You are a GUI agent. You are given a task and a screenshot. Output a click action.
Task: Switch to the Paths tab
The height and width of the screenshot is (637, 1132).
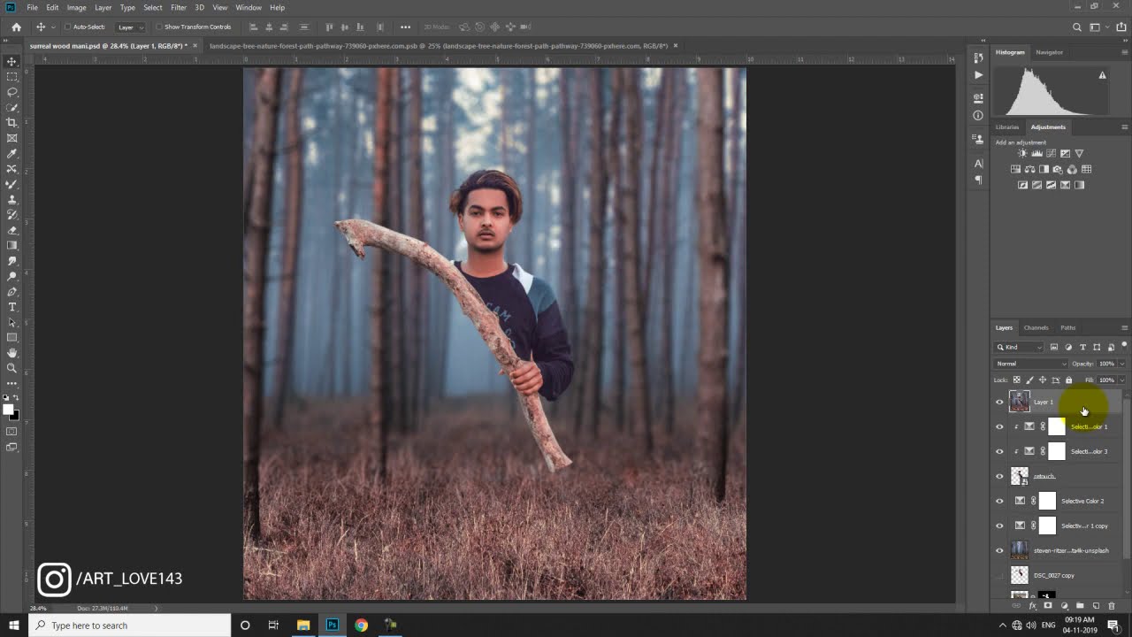click(x=1067, y=328)
